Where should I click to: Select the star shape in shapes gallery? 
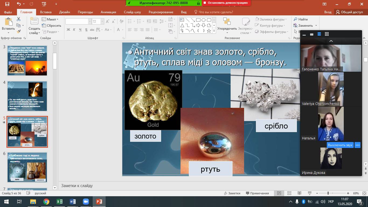point(209,31)
